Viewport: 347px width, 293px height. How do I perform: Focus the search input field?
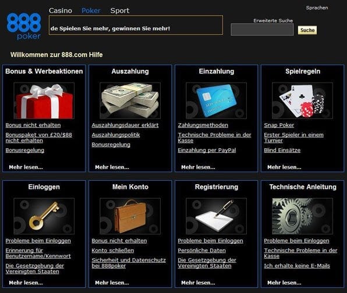[x=262, y=30]
